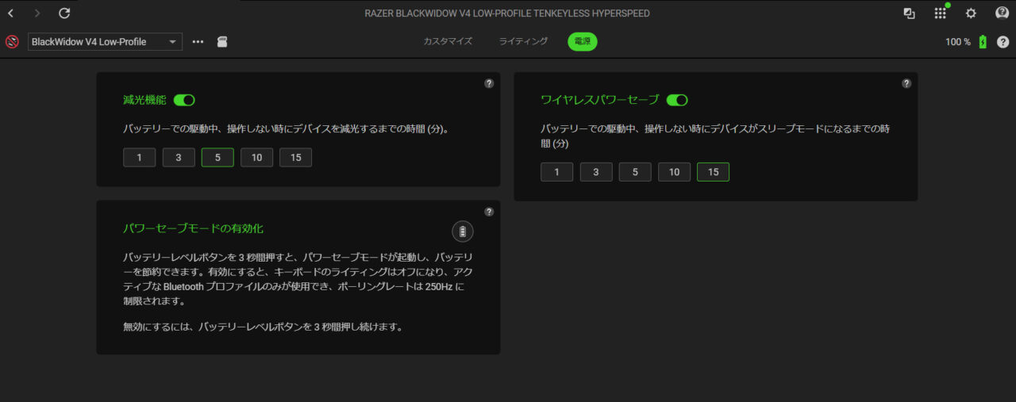
Task: Click the refresh icon in top bar
Action: [x=64, y=13]
